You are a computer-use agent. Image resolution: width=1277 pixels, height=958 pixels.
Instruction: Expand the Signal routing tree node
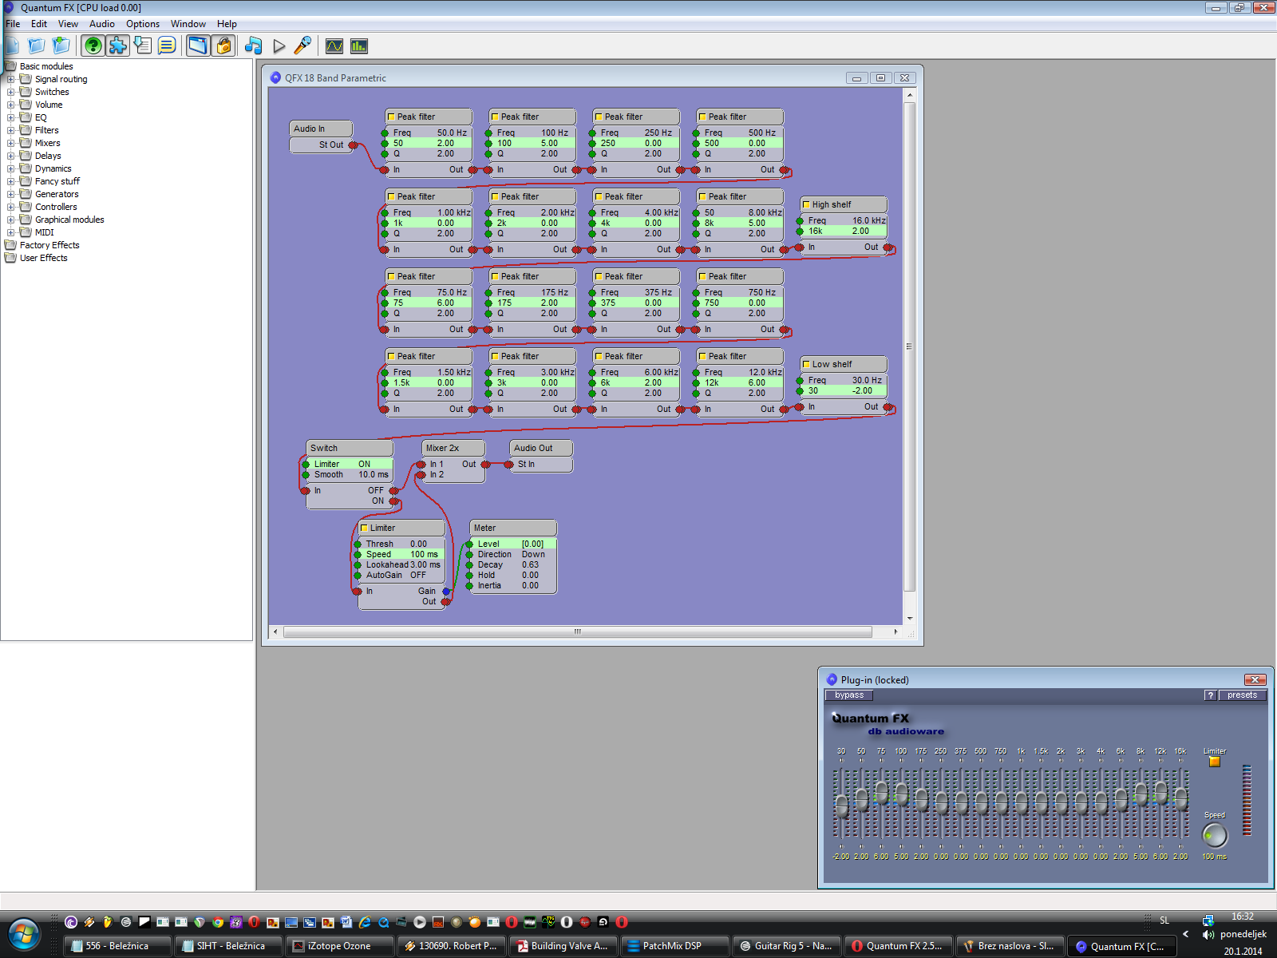coord(11,79)
